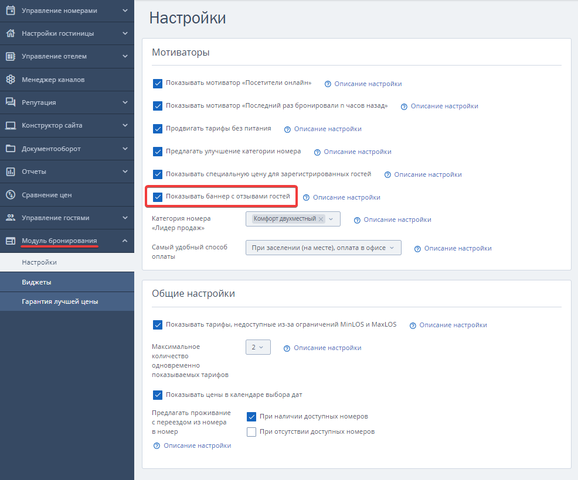Click the grid icon beside Управление отелем
The image size is (578, 480).
tap(11, 56)
